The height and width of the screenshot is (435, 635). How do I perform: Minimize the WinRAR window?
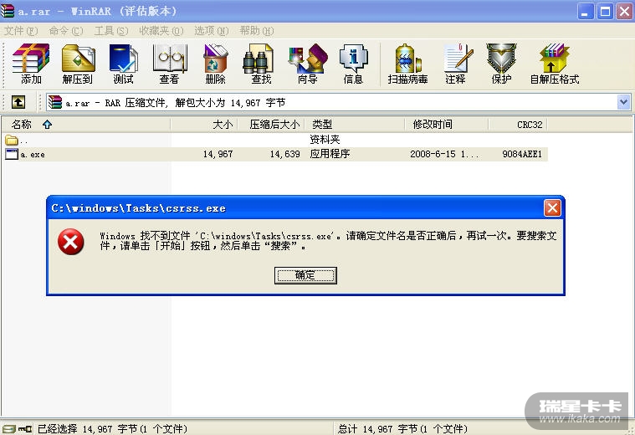[585, 11]
